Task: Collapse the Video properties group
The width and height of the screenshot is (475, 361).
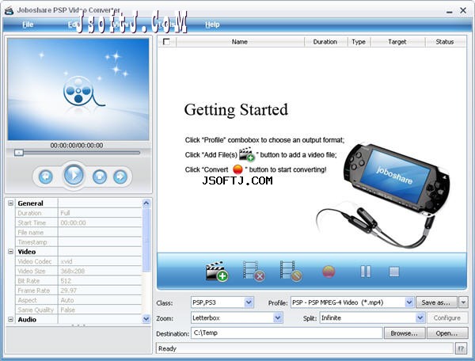Action: click(x=10, y=252)
